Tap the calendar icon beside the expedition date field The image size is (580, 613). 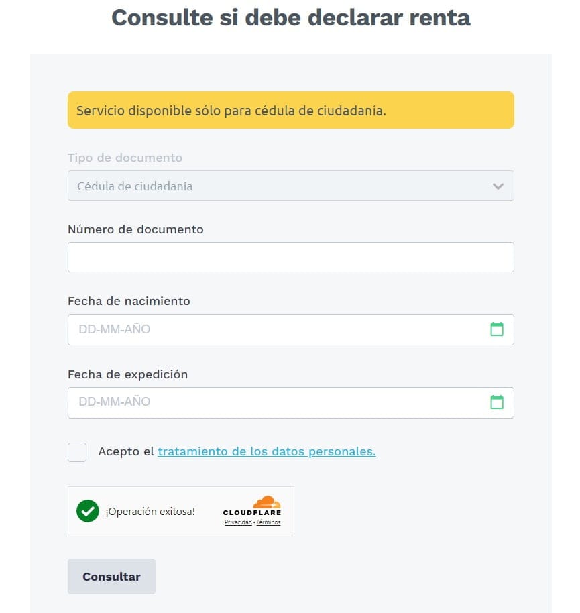click(497, 402)
